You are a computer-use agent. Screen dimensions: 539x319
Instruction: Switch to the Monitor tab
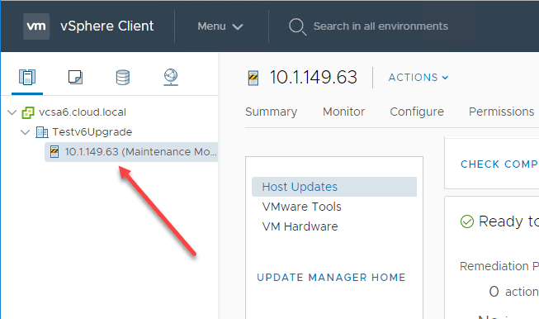pyautogui.click(x=343, y=112)
